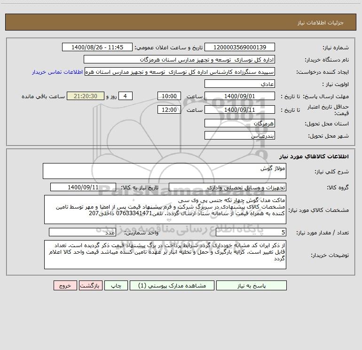Click the deadline time field 10:00
Viewport: 362px width, 350px height.
click(x=169, y=96)
